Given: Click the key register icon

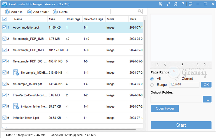Looking at the screenshot, I should pos(168,4).
